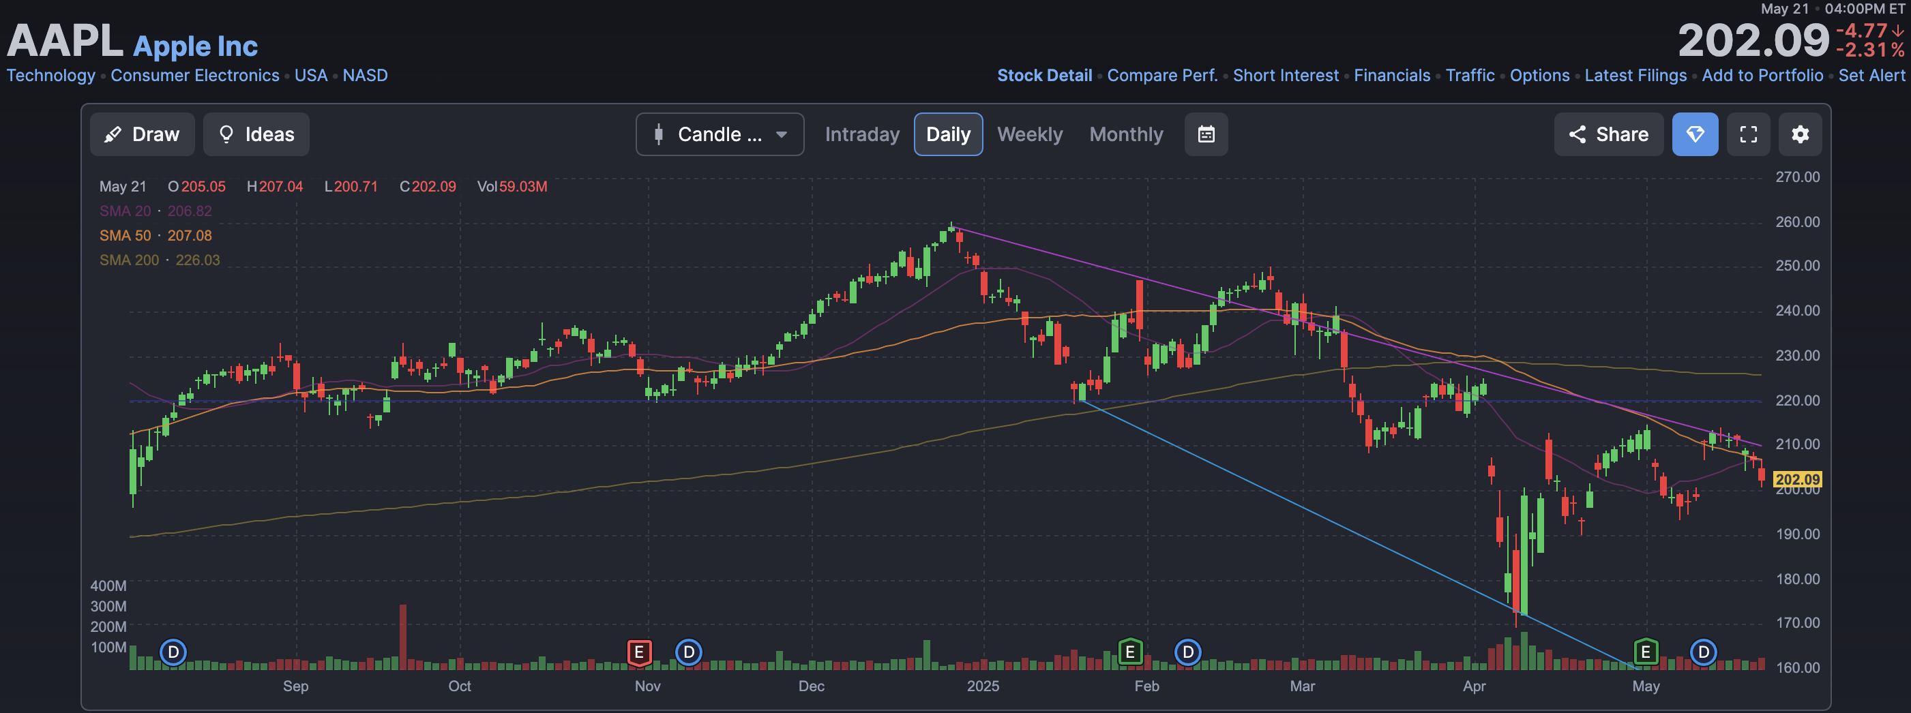Screen dimensions: 1911x713
Task: Switch to Monthly timeframe
Action: (1126, 134)
